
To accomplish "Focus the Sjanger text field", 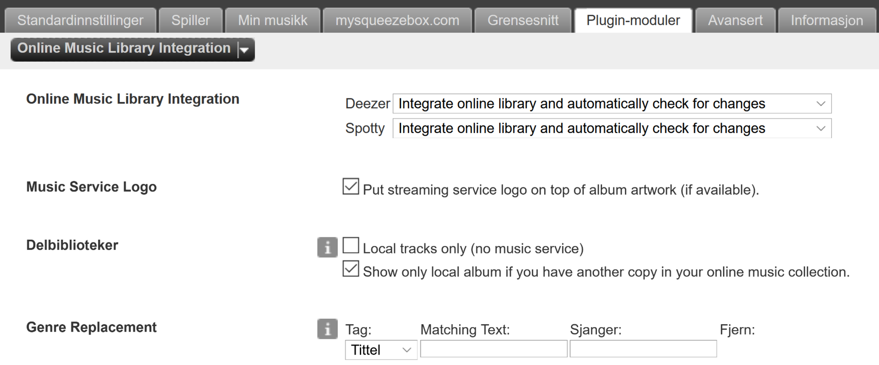I will pos(643,349).
